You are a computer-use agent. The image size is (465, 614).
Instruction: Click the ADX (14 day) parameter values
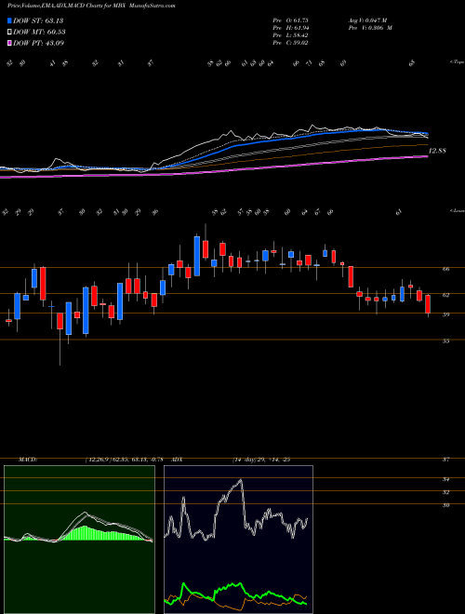[x=261, y=460]
